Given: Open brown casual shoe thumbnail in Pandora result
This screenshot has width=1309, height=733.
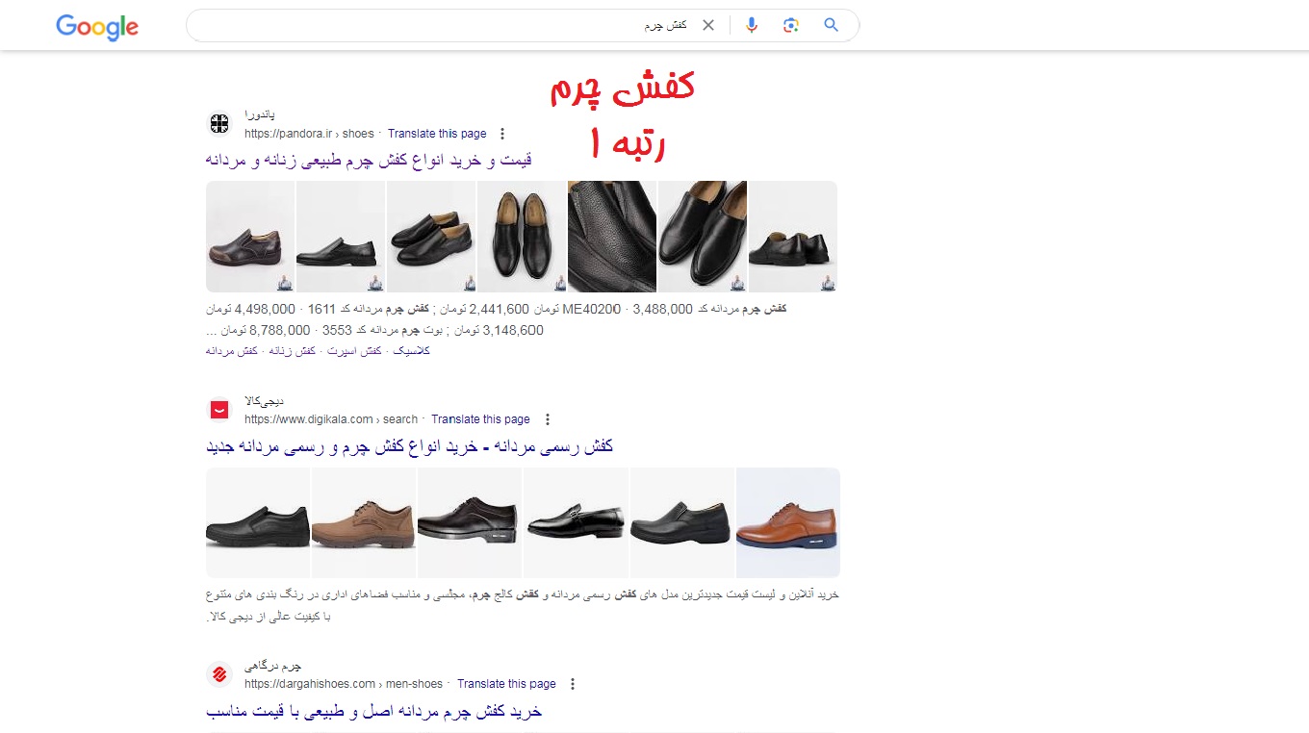Looking at the screenshot, I should pyautogui.click(x=250, y=237).
